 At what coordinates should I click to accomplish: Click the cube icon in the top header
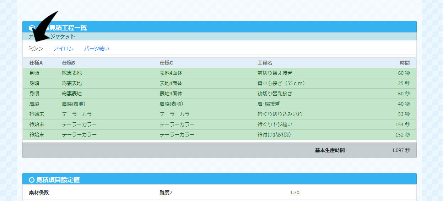[x=31, y=28]
